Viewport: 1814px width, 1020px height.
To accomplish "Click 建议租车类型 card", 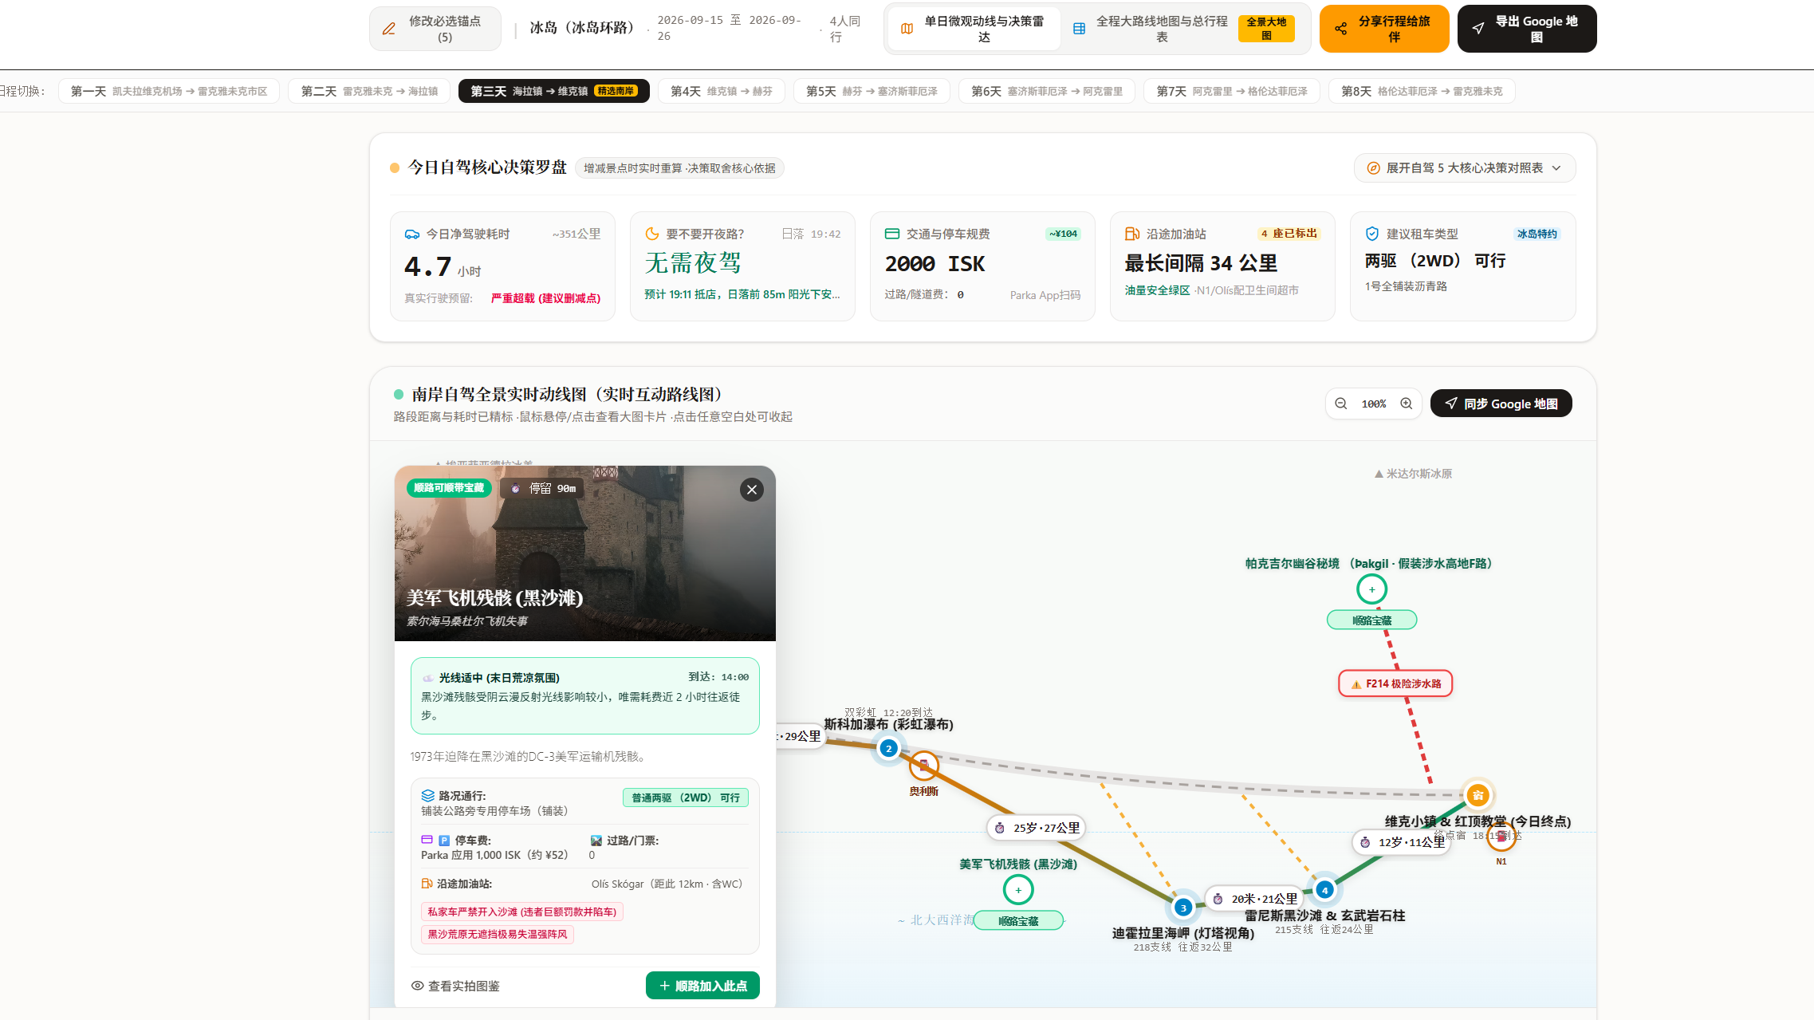I will (x=1462, y=266).
